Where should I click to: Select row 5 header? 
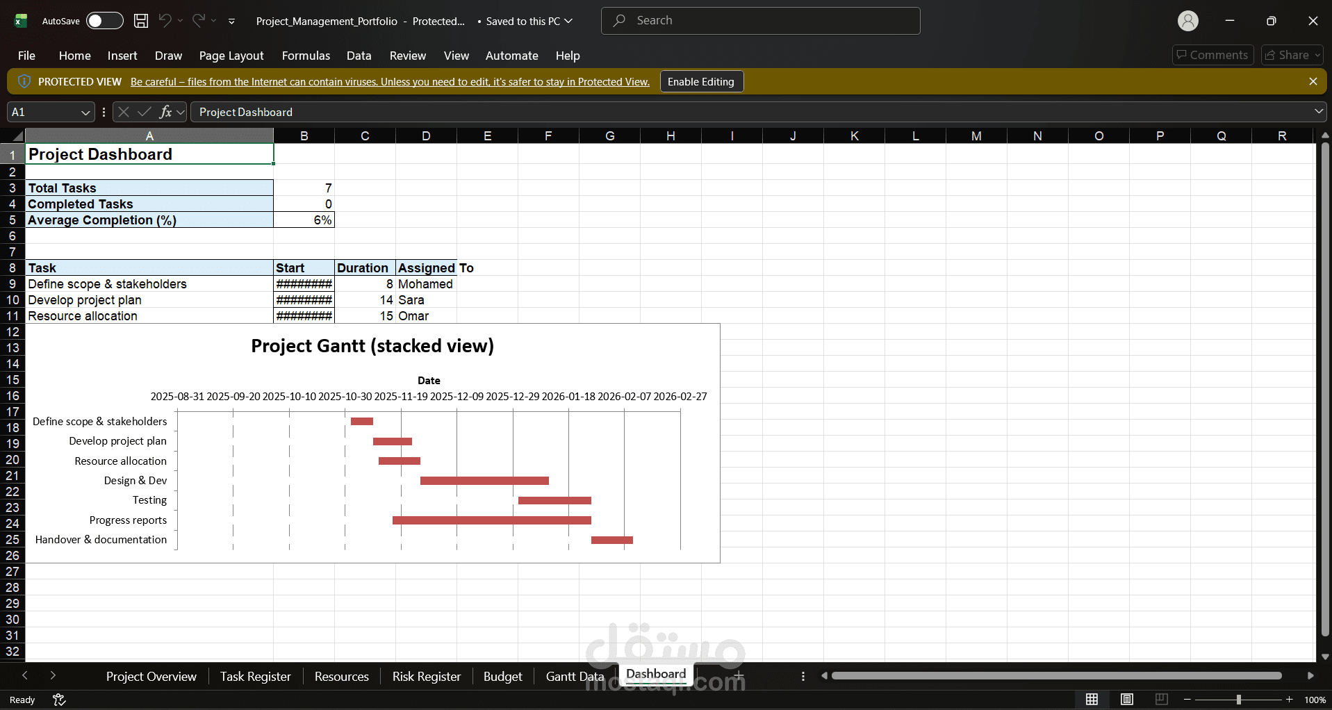[x=12, y=220]
